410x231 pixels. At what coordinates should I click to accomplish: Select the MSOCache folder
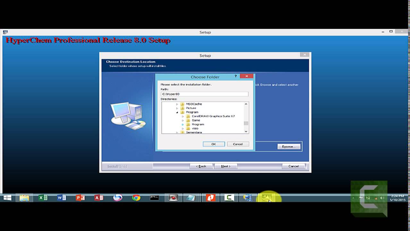194,104
